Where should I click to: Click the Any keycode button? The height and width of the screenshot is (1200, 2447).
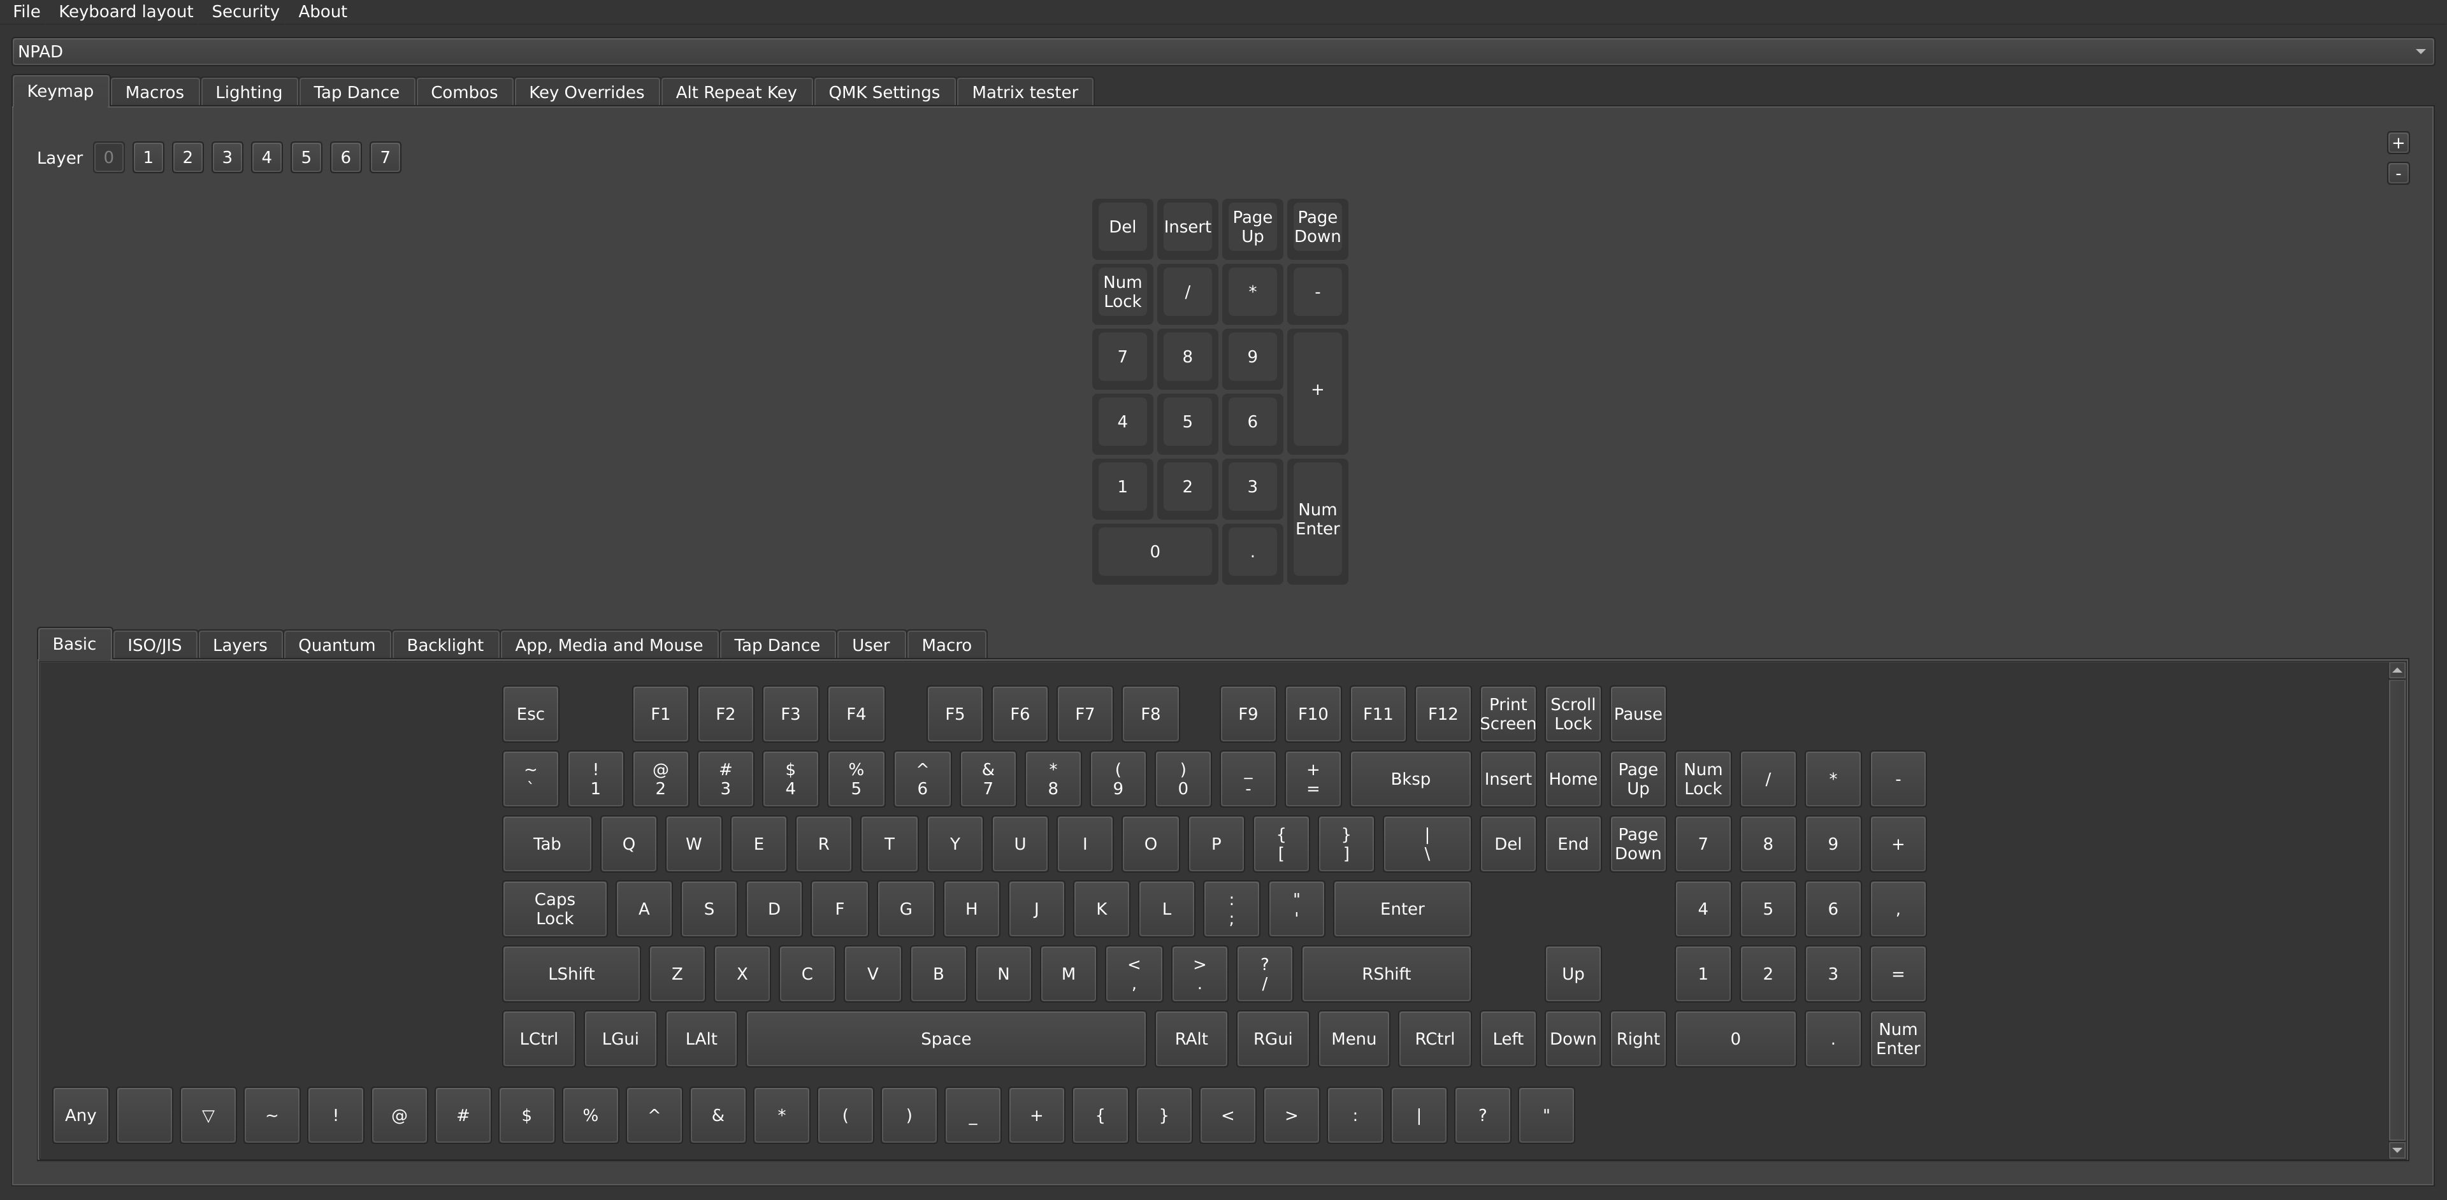[x=81, y=1115]
